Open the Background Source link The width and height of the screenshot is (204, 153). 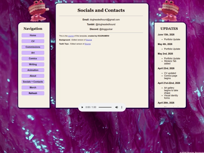click(89, 40)
